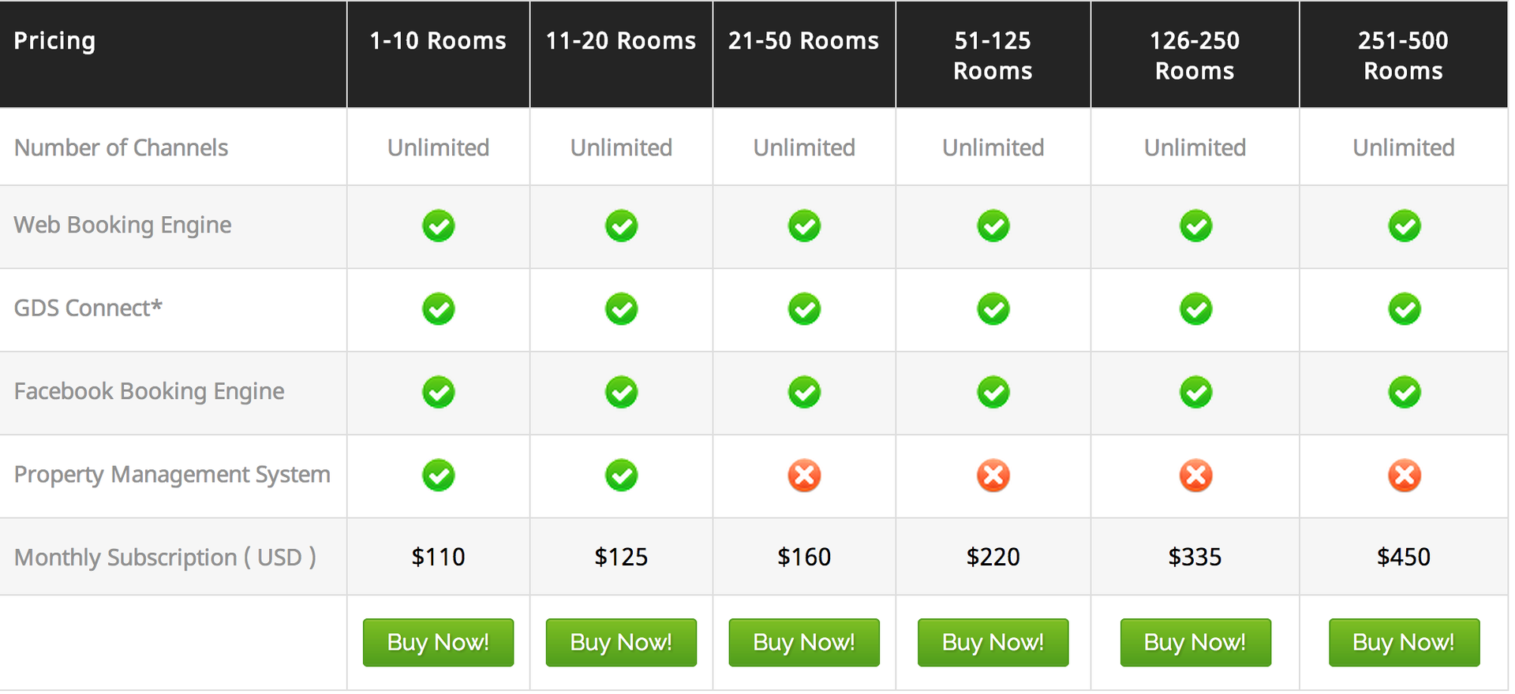The height and width of the screenshot is (694, 1515).
Task: Click GDS Connect checkmark under 251-500 Rooms
Action: (1405, 309)
